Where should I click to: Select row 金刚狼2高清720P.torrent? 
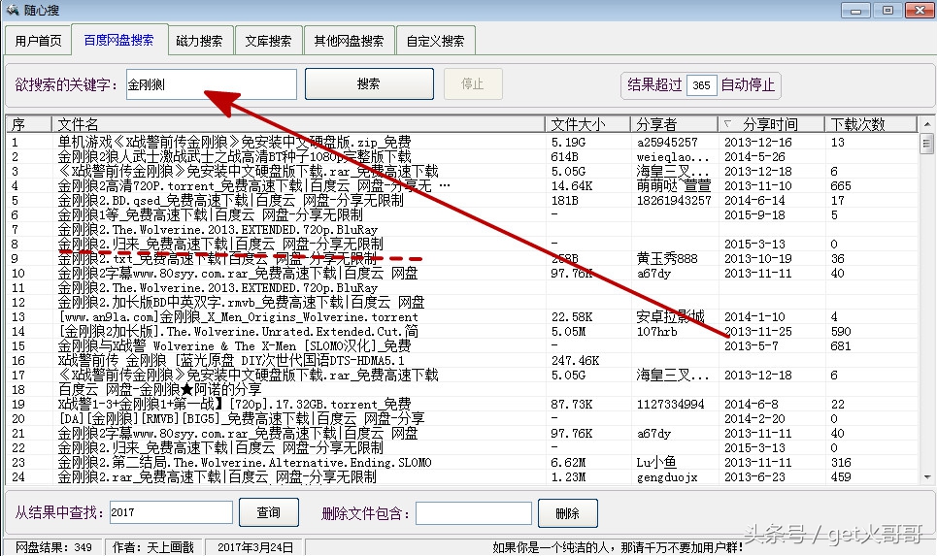click(462, 185)
